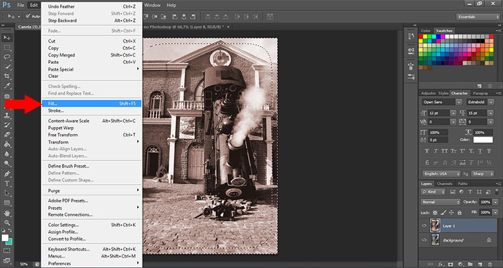This screenshot has height=268, width=503.
Task: Toggle visibility of the Background layer
Action: click(x=424, y=240)
